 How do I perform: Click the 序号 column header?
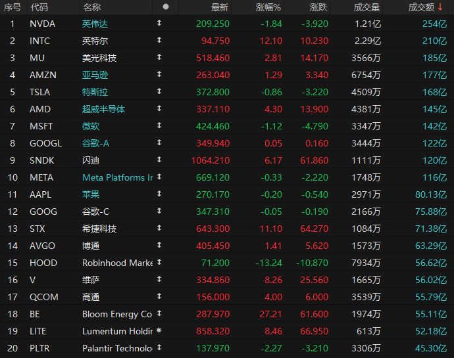click(13, 7)
